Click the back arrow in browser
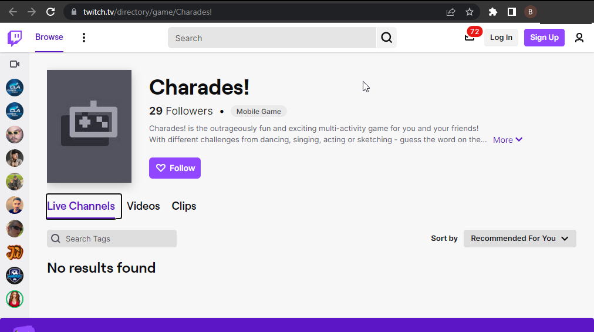 click(x=13, y=12)
